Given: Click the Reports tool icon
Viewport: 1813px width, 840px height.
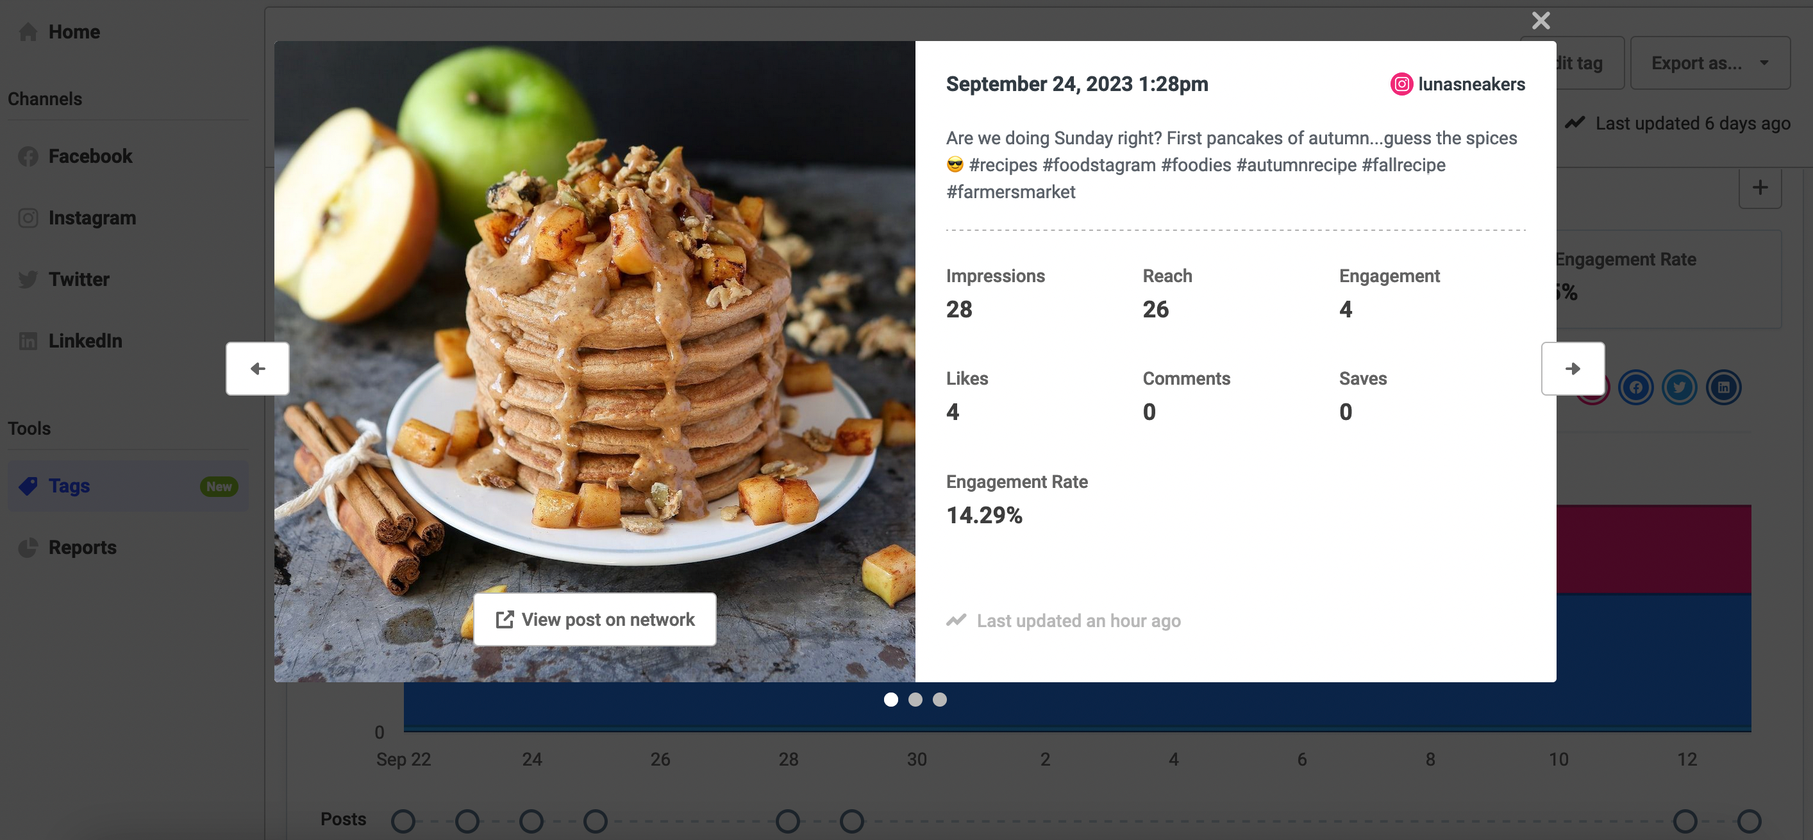Looking at the screenshot, I should [x=24, y=546].
